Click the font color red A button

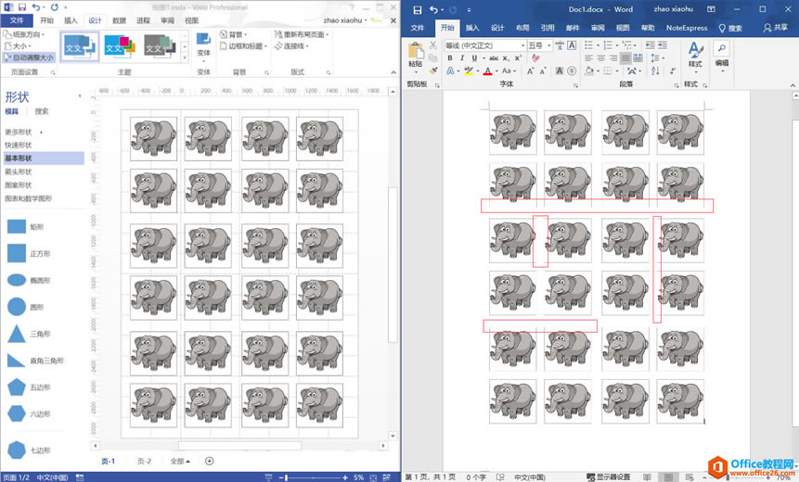pyautogui.click(x=488, y=71)
